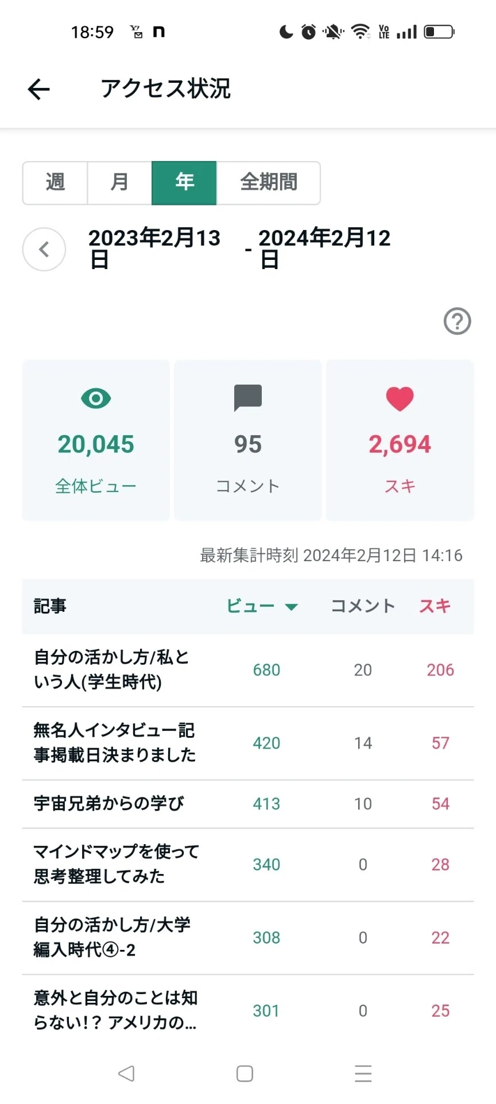Select the 年 period tab

[184, 183]
